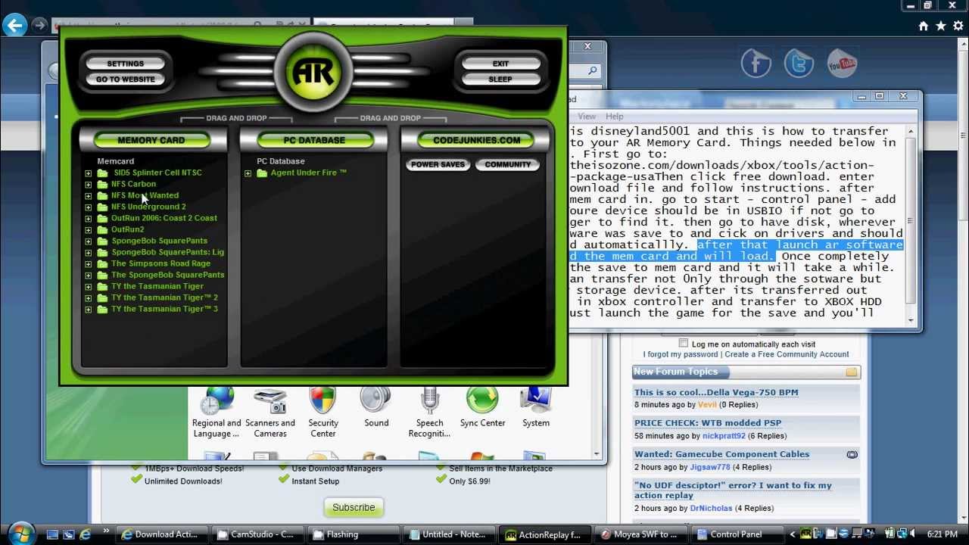
Task: Open the Sound control panel item
Action: click(x=375, y=409)
